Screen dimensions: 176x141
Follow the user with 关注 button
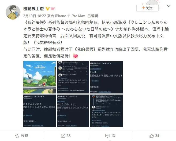tap(147, 8)
